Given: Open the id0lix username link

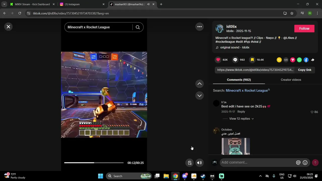Looking at the screenshot, I should click(231, 26).
